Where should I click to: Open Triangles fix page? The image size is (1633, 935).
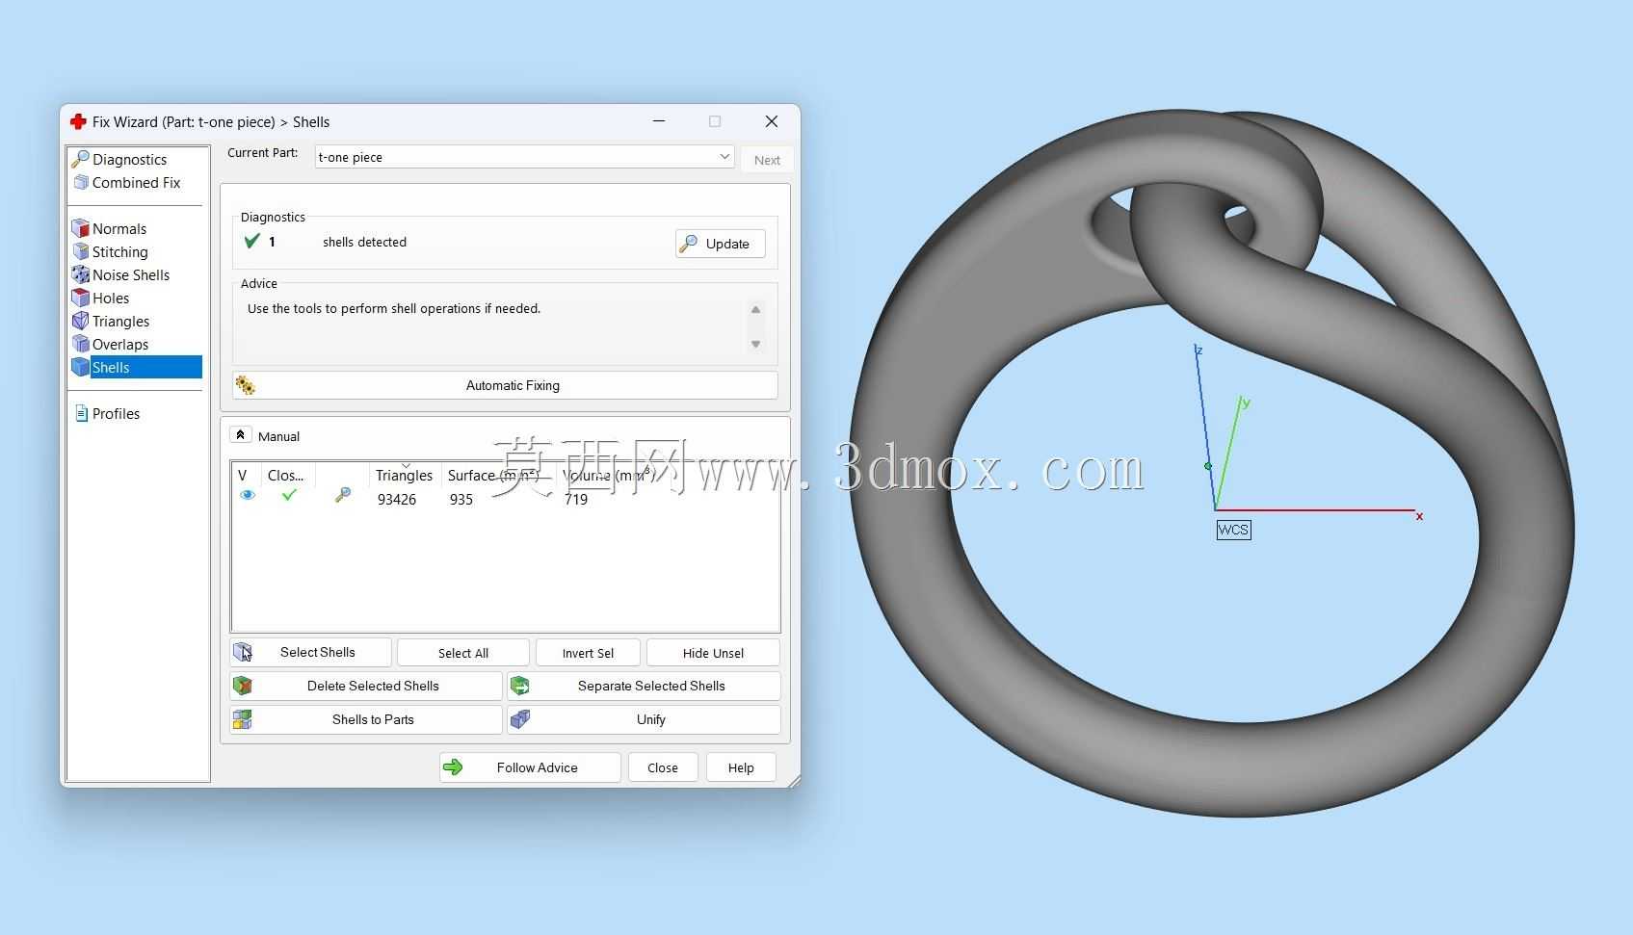click(x=120, y=321)
